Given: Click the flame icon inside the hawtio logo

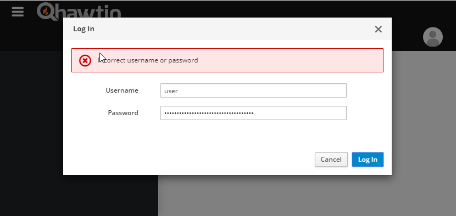Looking at the screenshot, I should 46,11.
